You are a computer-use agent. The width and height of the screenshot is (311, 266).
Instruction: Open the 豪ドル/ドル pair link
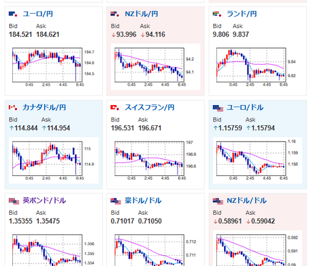[143, 200]
